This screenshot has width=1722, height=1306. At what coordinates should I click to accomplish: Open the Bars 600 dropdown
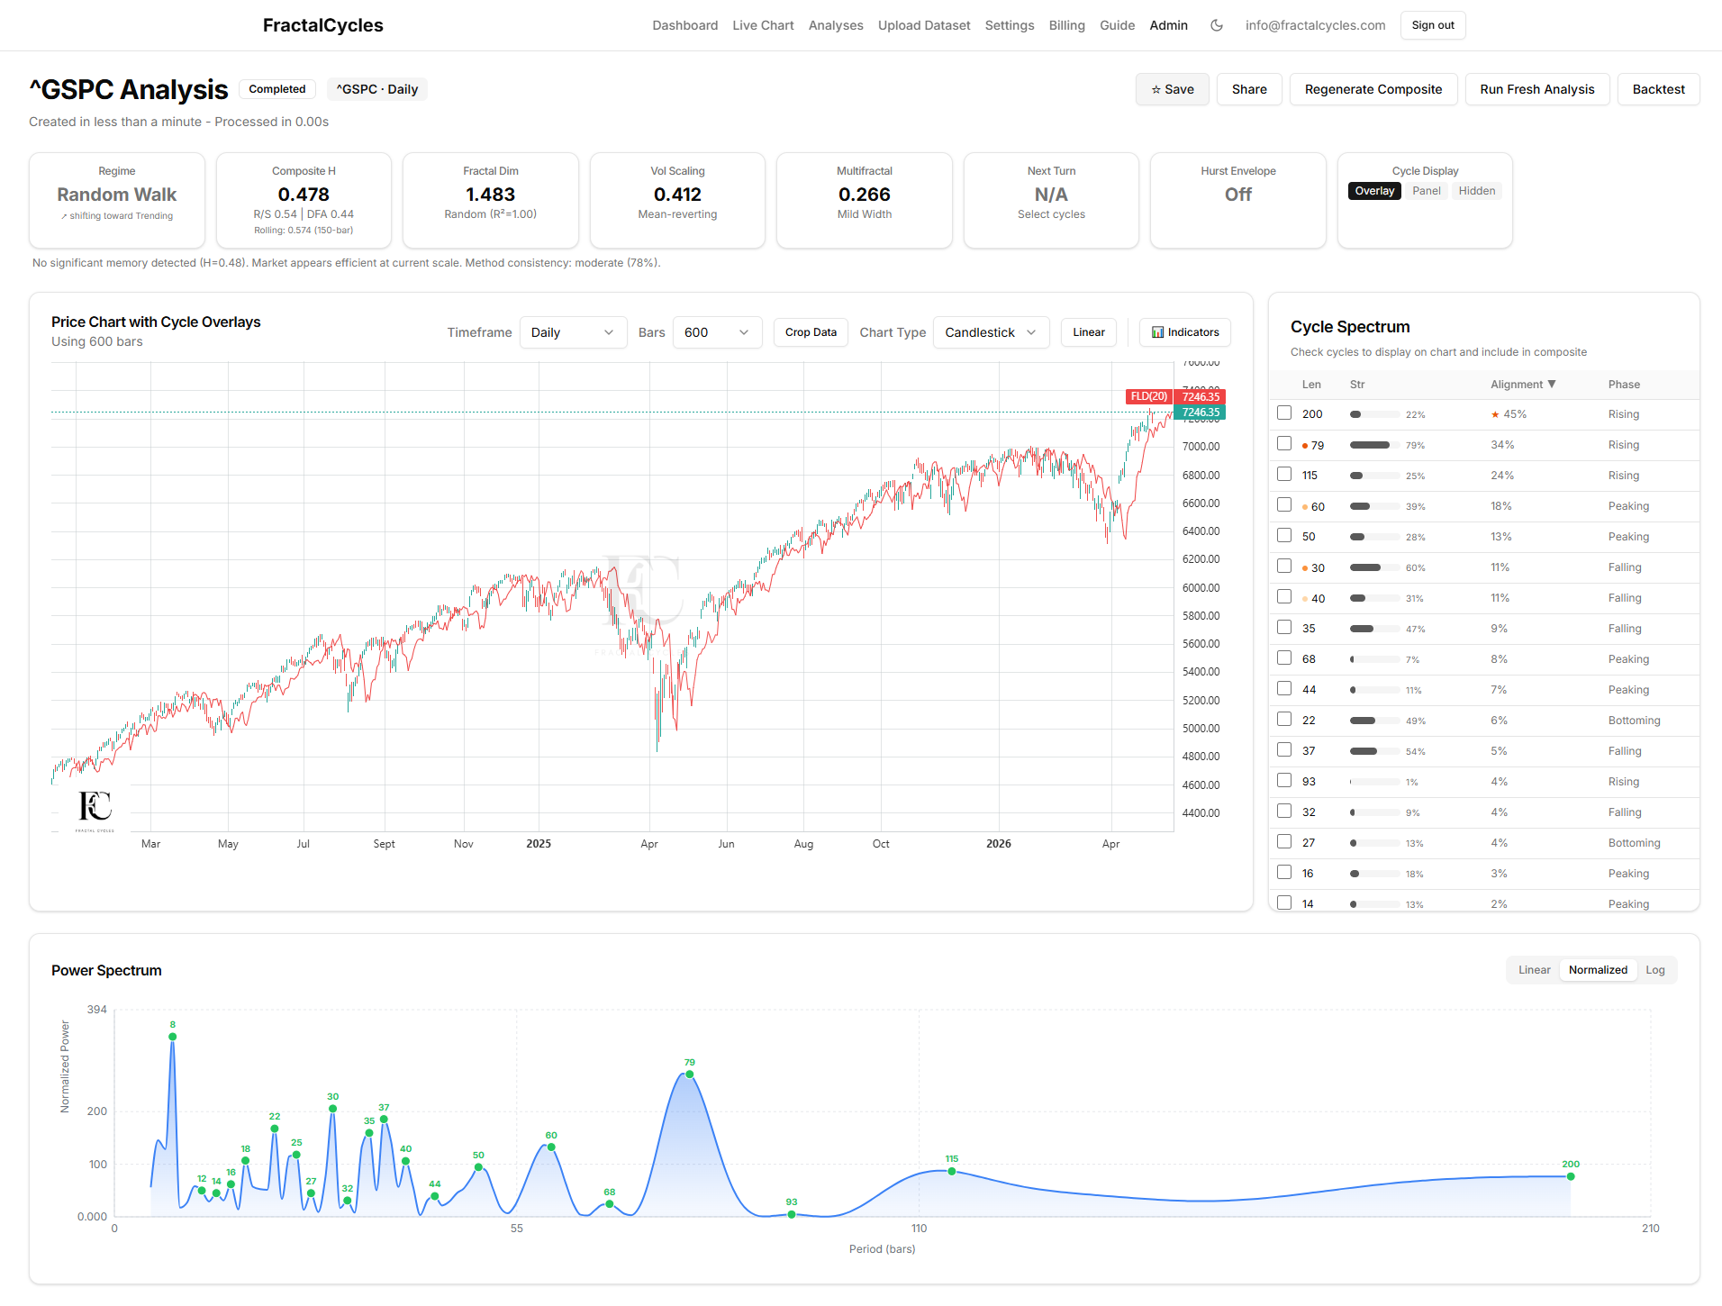[717, 332]
